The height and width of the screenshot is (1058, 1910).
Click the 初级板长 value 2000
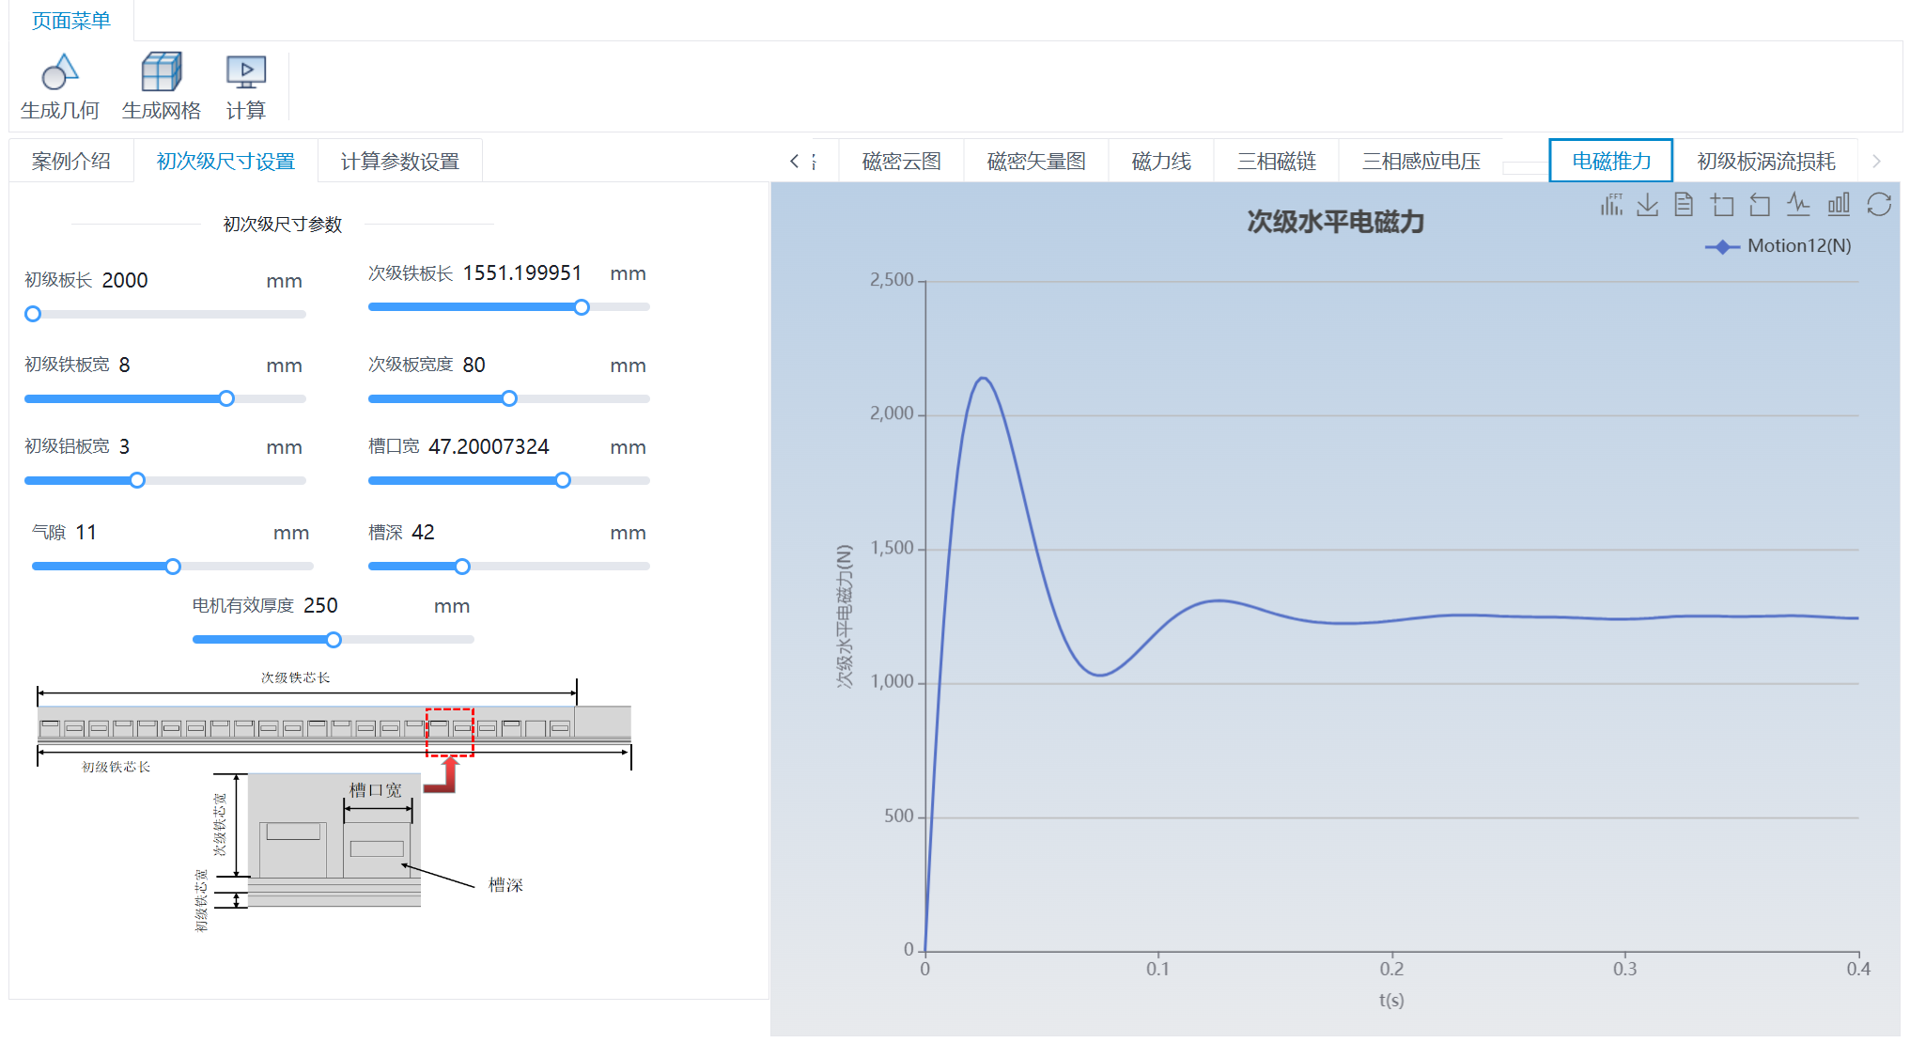[125, 280]
